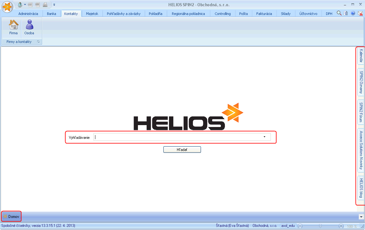Click the zoom slider handle
This screenshot has height=230, width=365.
[x=321, y=226]
